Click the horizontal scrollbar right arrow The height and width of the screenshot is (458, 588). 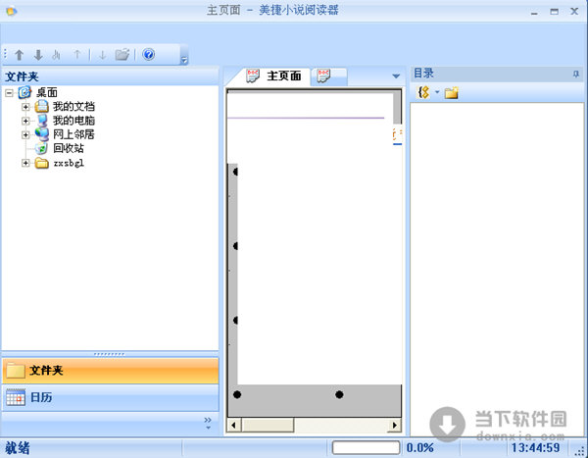click(x=394, y=426)
